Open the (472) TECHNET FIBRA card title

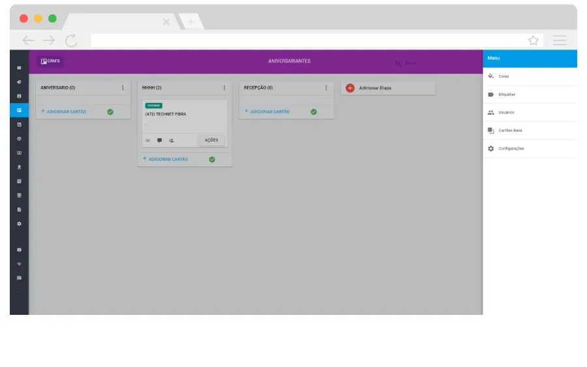166,114
